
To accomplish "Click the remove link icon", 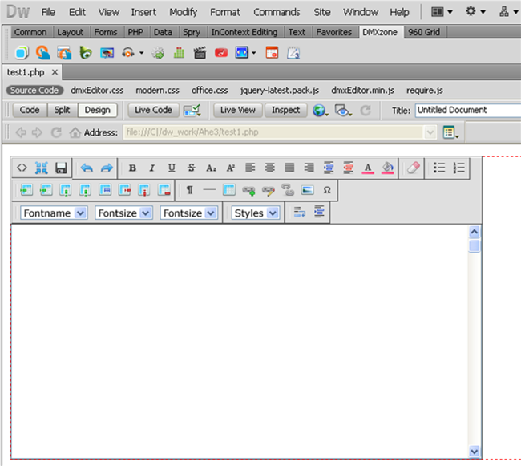I will click(288, 190).
